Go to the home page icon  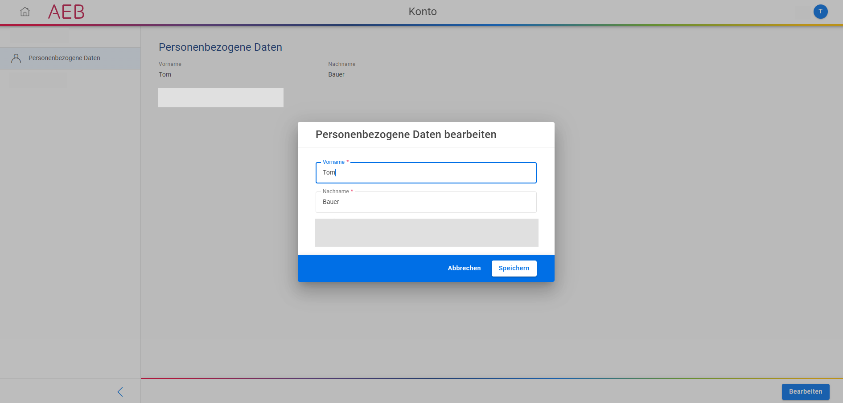click(x=25, y=12)
